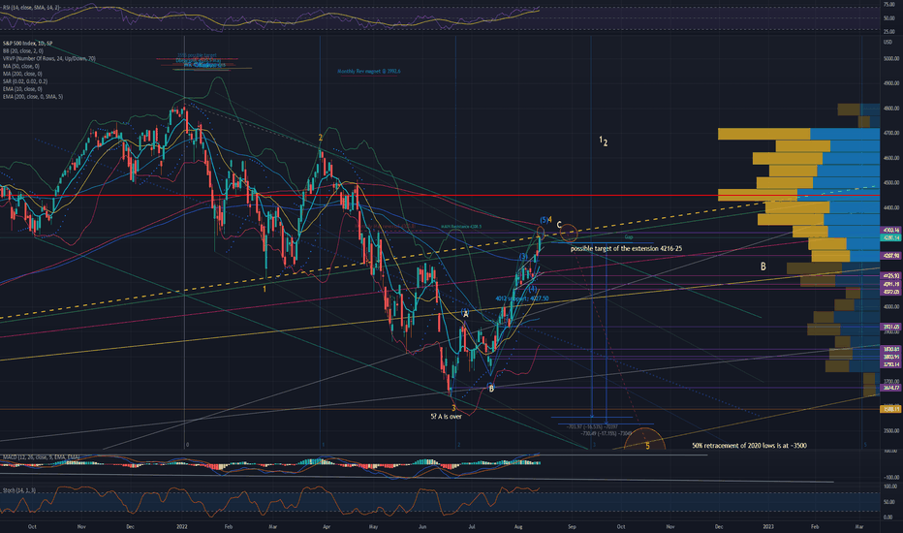903x533 pixels.
Task: Select the VRVP indicator legend entry
Action: pos(49,59)
